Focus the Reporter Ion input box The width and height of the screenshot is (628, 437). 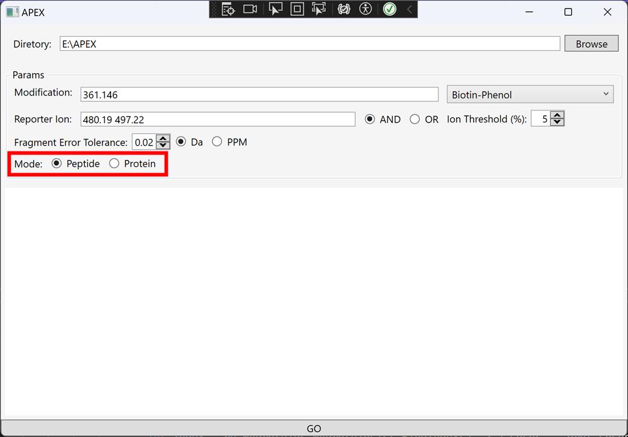pos(217,120)
